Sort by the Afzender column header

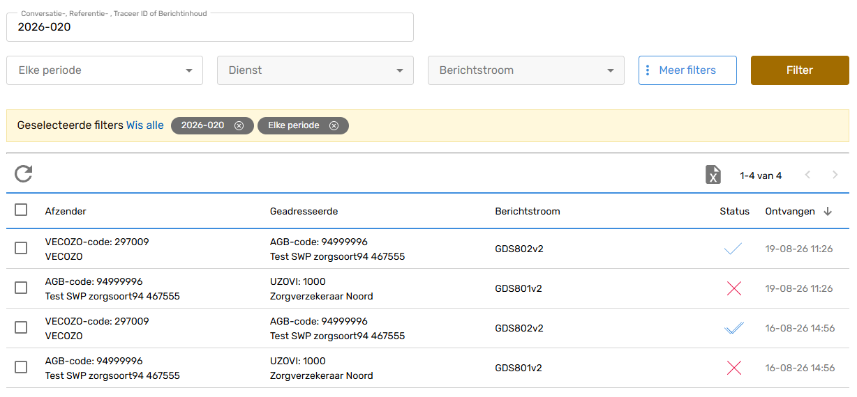pyautogui.click(x=66, y=211)
